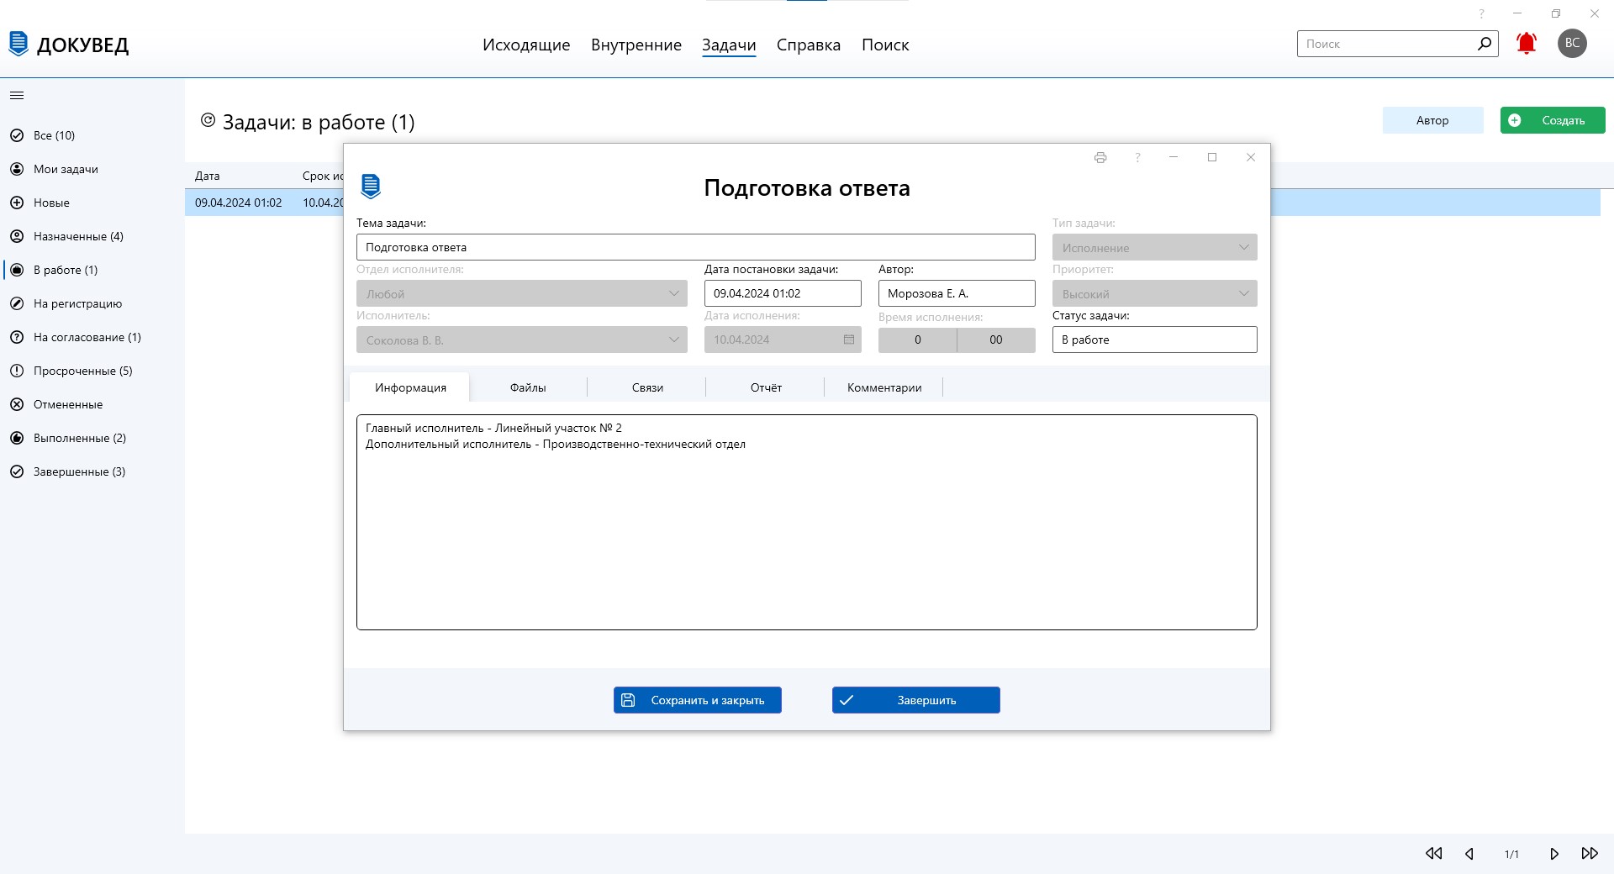Click the calendar icon in Дата исполнения
Image resolution: width=1614 pixels, height=874 pixels.
[x=849, y=340]
